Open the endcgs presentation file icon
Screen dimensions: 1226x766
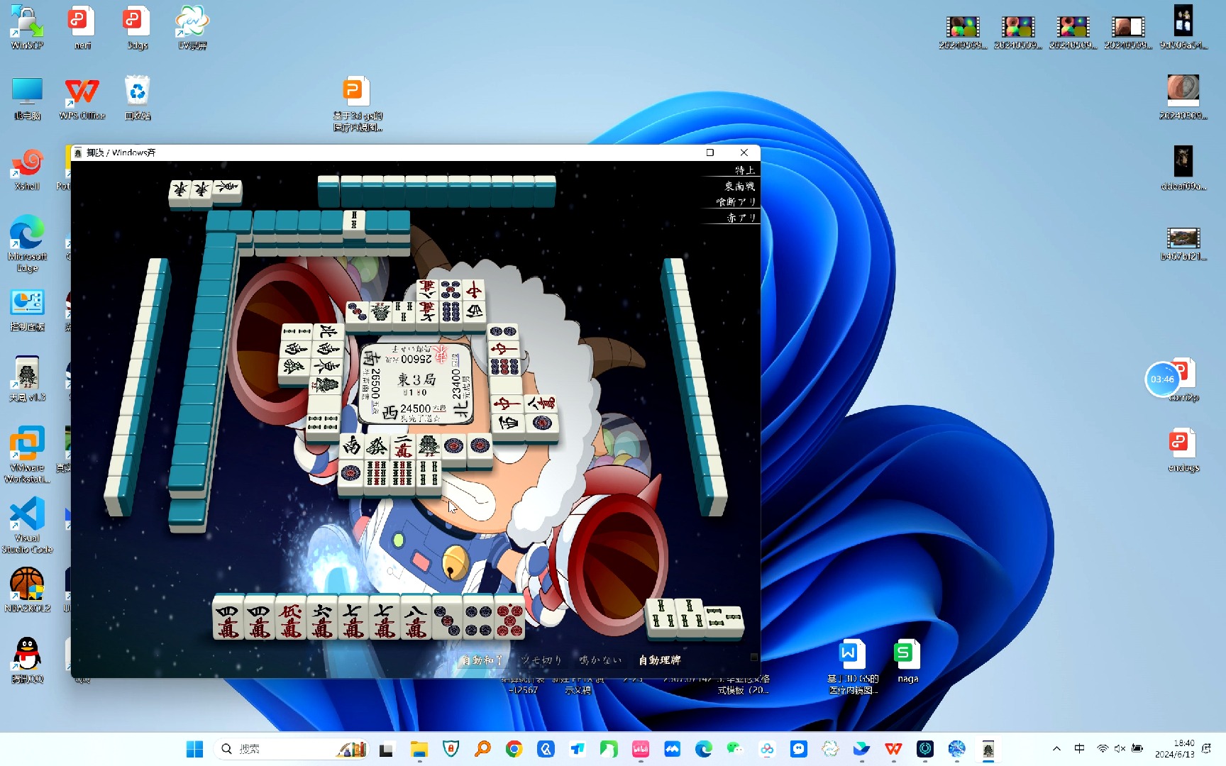point(1183,450)
